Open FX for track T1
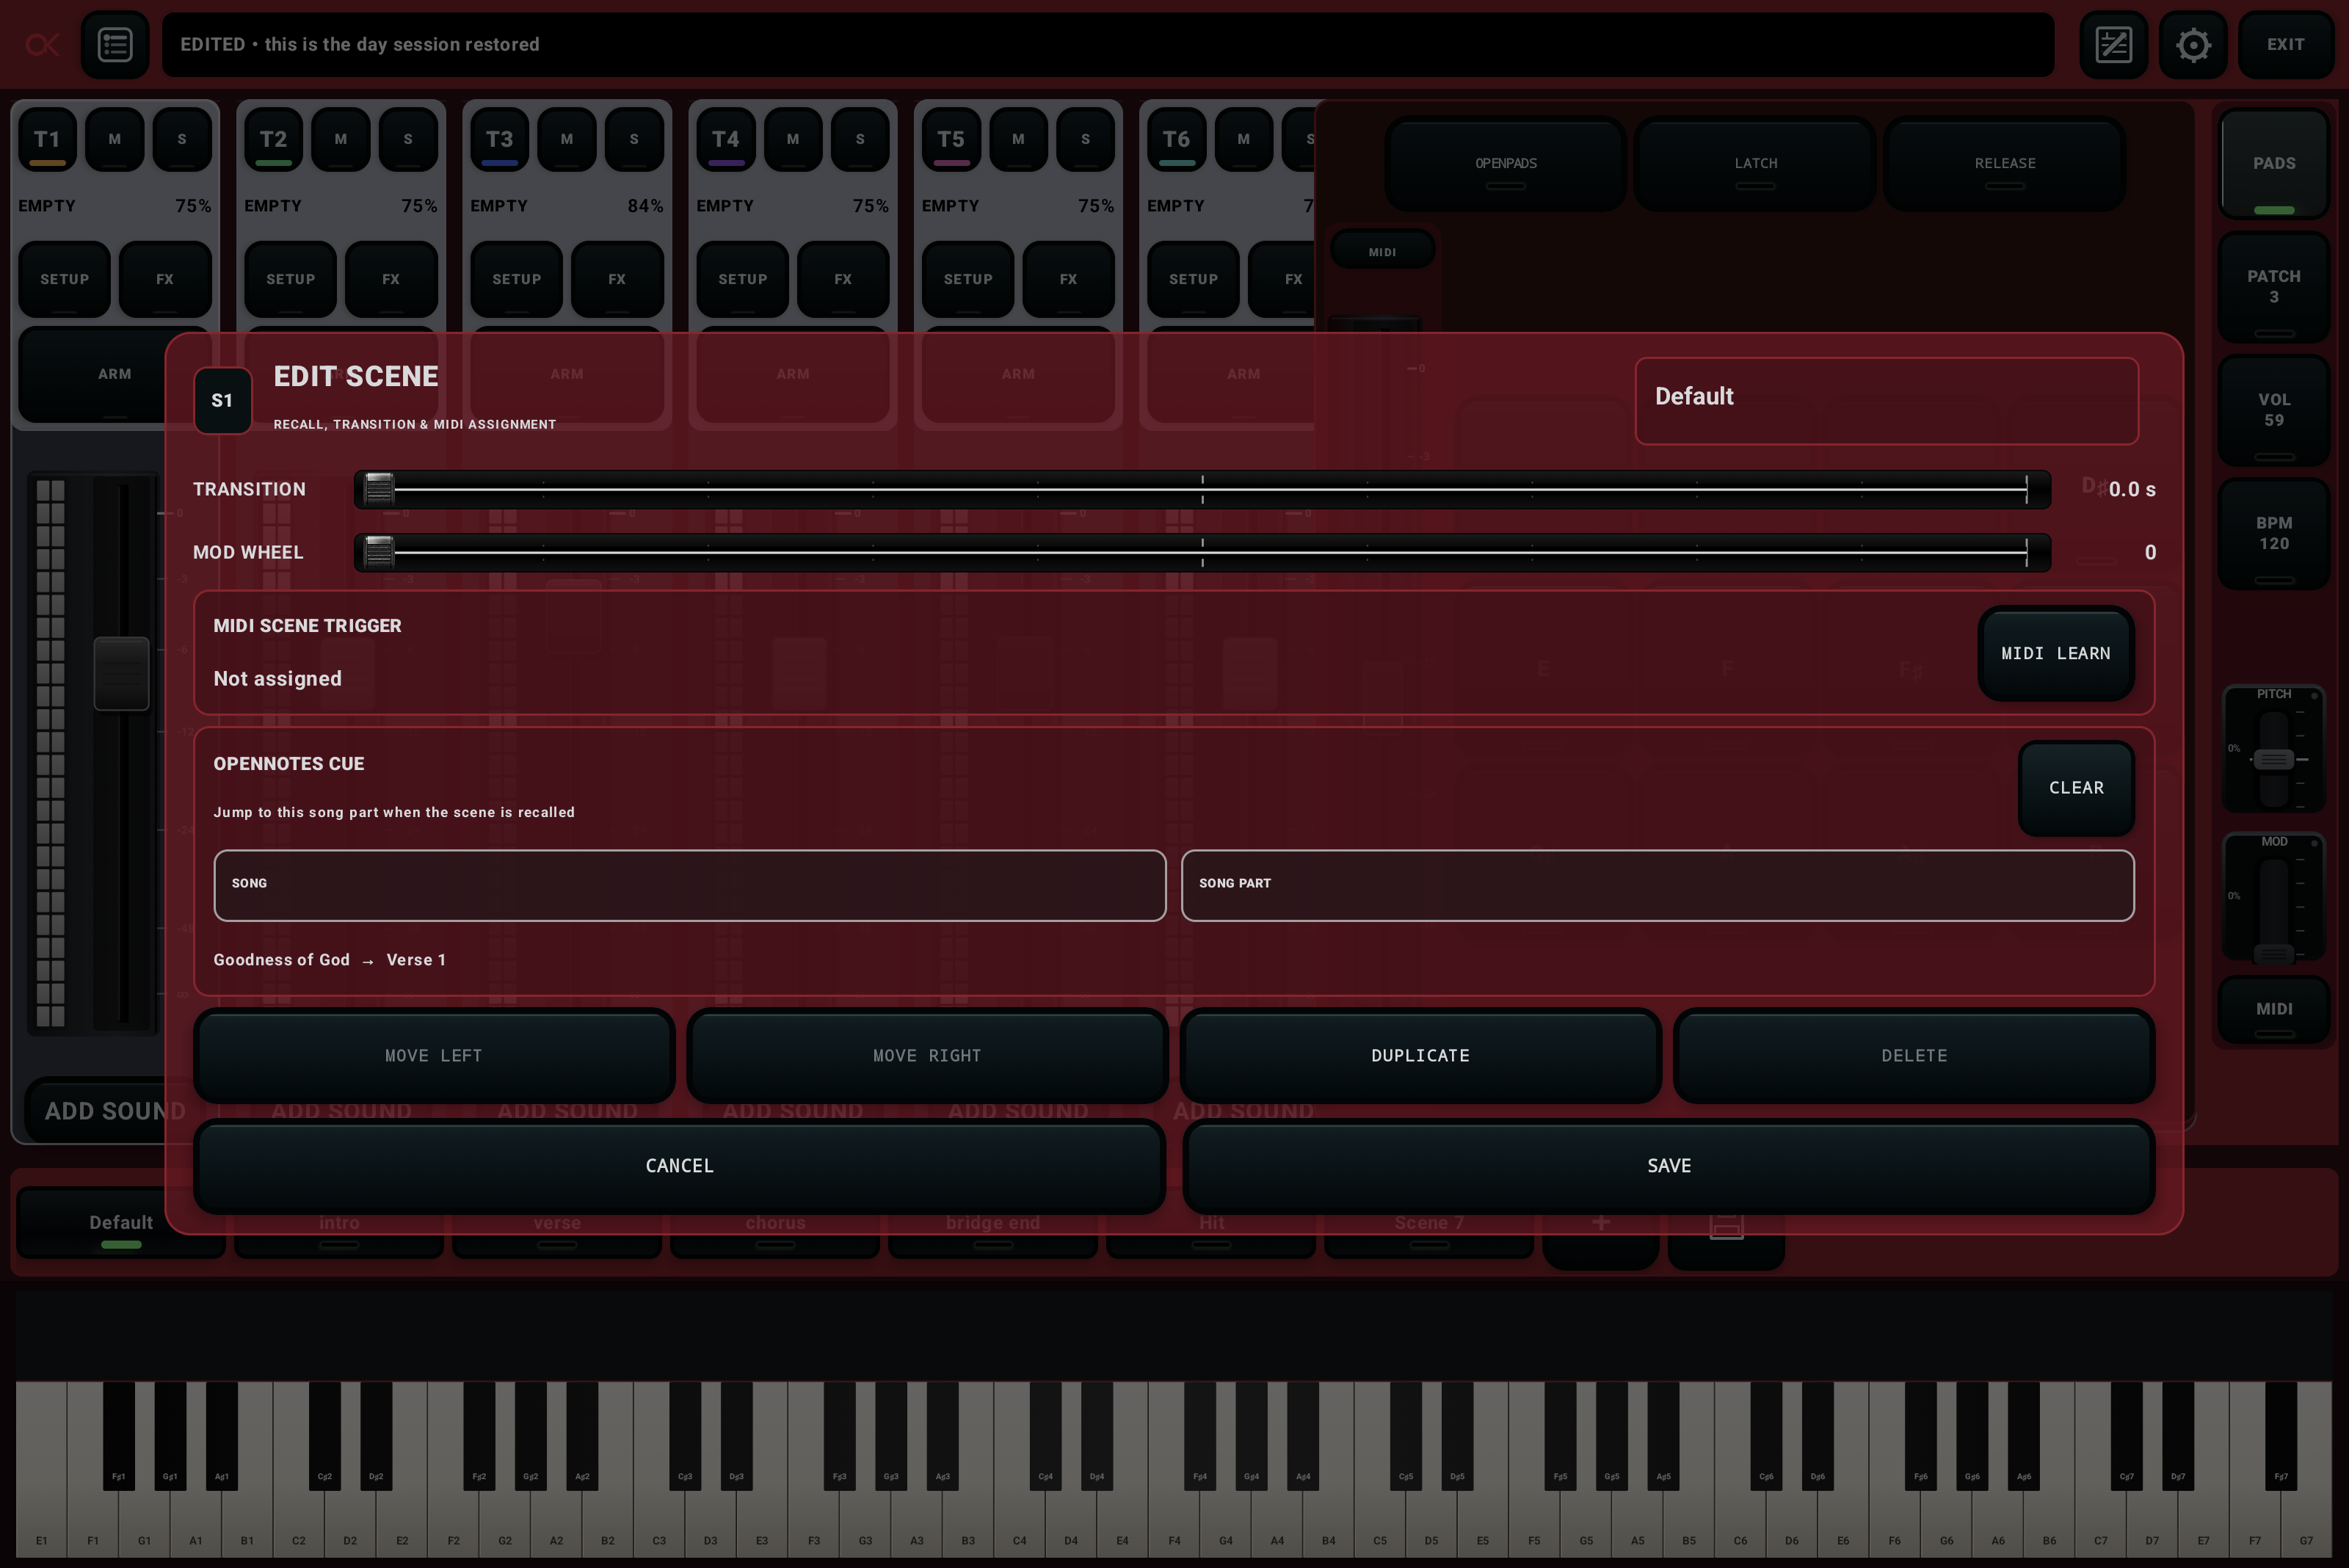Image resolution: width=2349 pixels, height=1568 pixels. click(165, 279)
